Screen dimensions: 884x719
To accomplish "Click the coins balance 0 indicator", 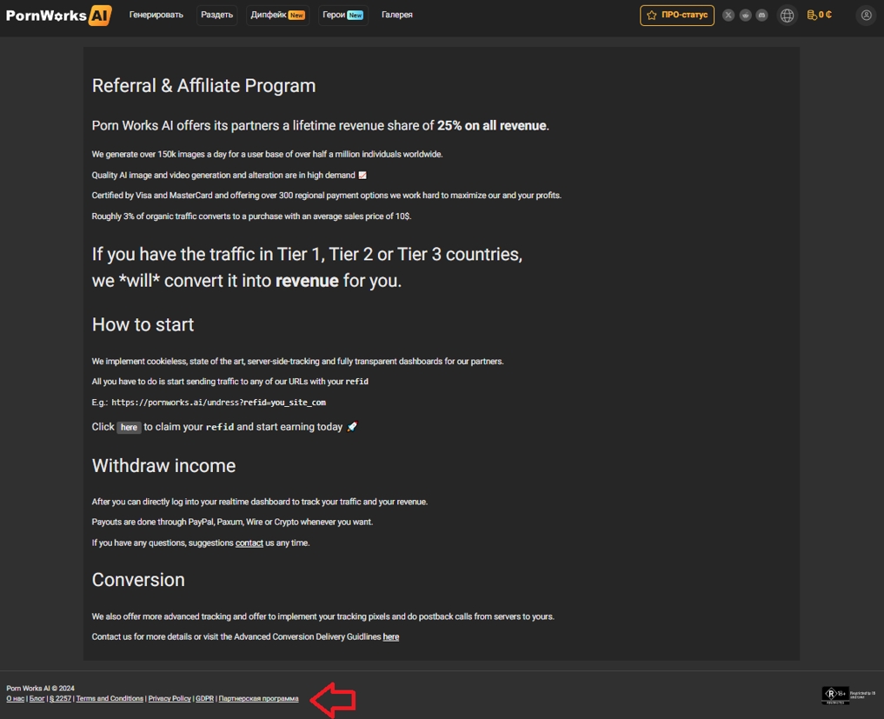I will click(819, 15).
